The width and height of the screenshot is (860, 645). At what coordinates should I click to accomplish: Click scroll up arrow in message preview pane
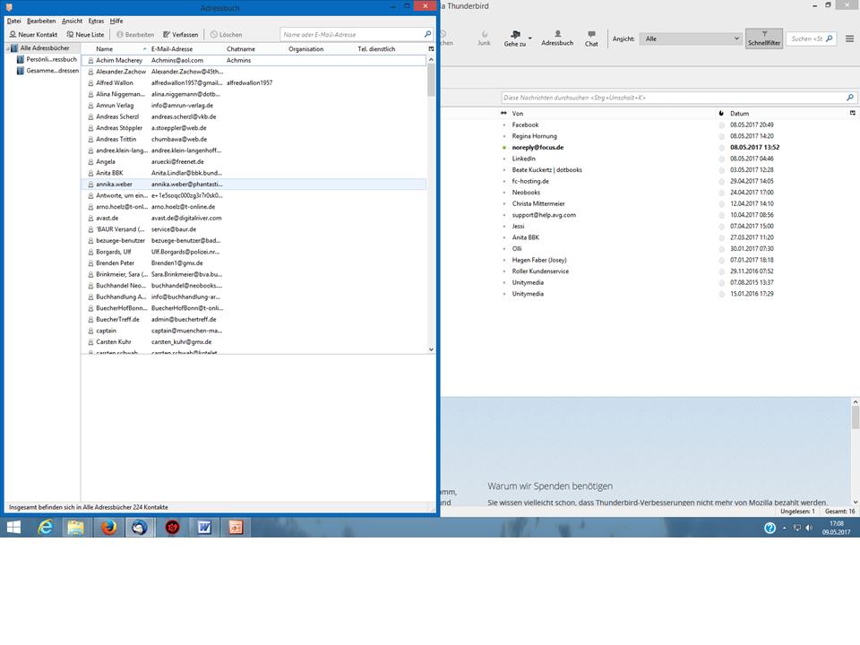pyautogui.click(x=855, y=402)
